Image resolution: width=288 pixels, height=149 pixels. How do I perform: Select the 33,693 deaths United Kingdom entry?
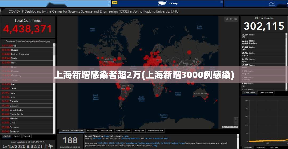[x=263, y=42]
